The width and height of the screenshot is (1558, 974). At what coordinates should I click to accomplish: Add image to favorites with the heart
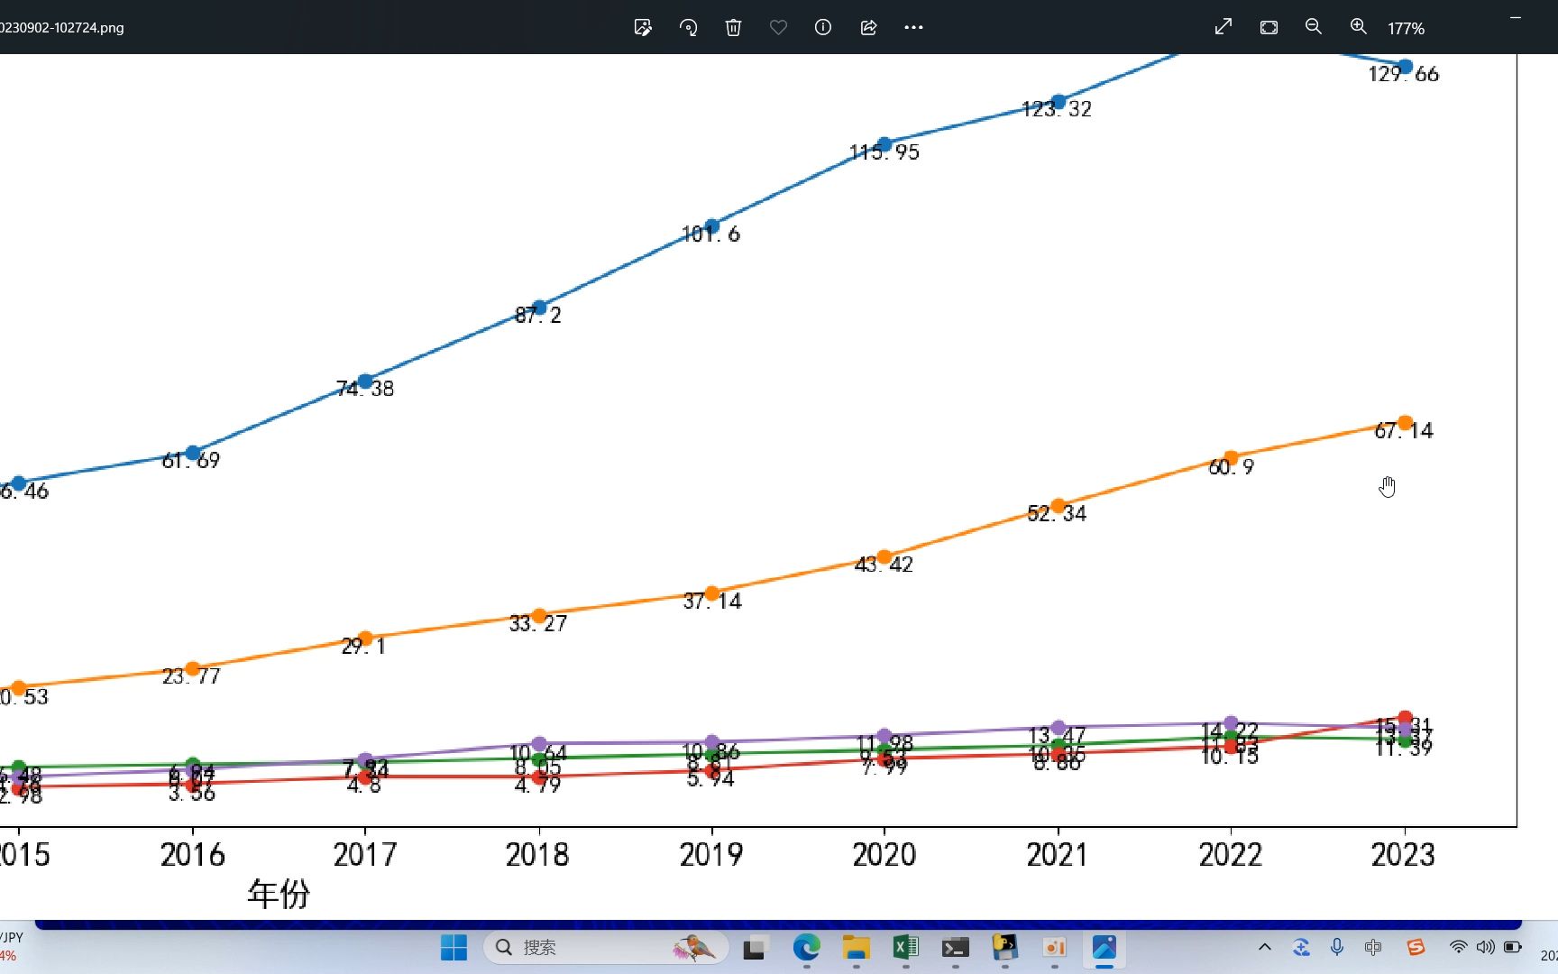778,28
